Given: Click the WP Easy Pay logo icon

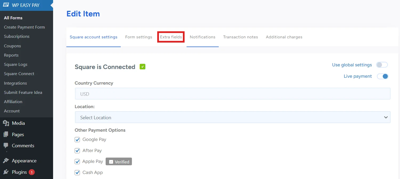Looking at the screenshot, I should 6,5.
